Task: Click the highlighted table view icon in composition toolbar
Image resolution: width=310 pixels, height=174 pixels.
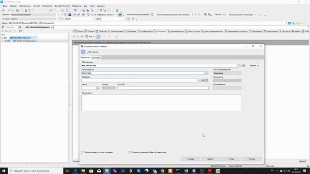Action: [98, 37]
